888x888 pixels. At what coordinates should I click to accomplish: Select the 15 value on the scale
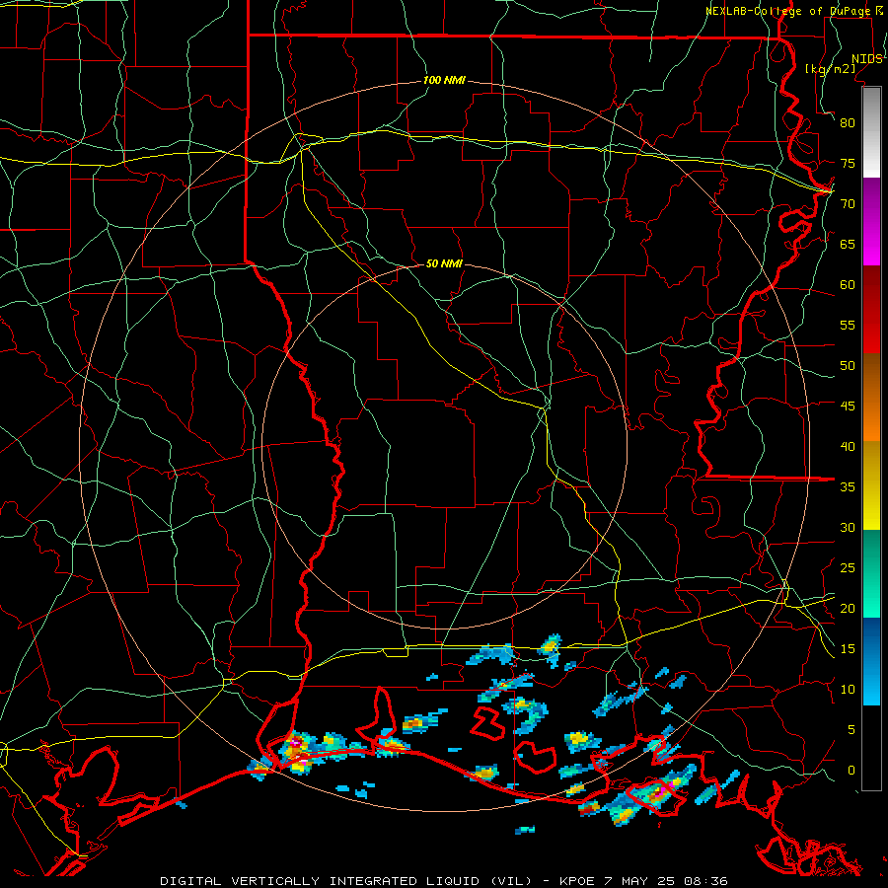point(848,649)
